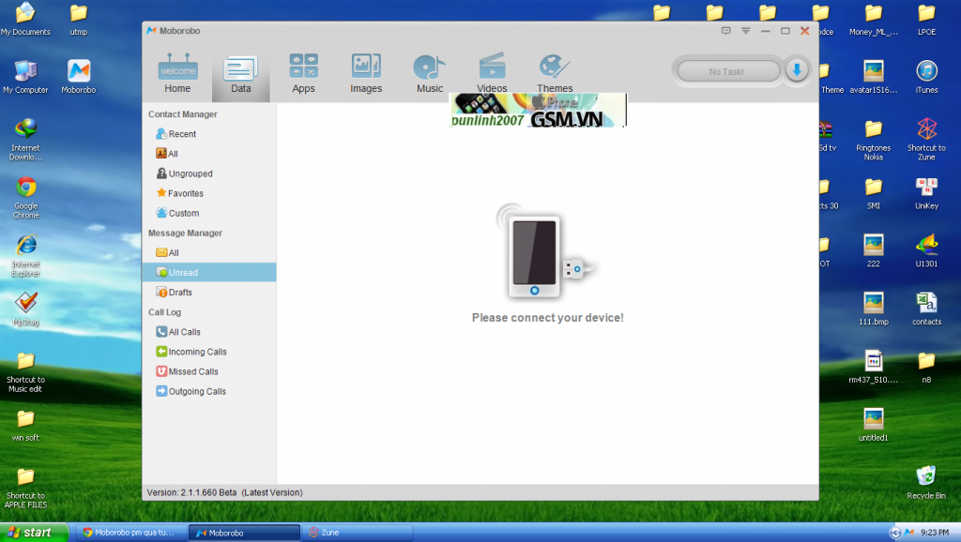Open the Start menu

pyautogui.click(x=34, y=533)
